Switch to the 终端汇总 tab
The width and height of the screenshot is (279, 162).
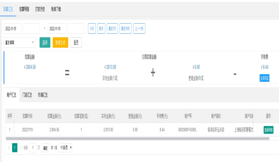coord(43,95)
